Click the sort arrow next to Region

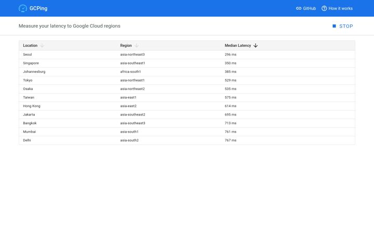point(137,45)
